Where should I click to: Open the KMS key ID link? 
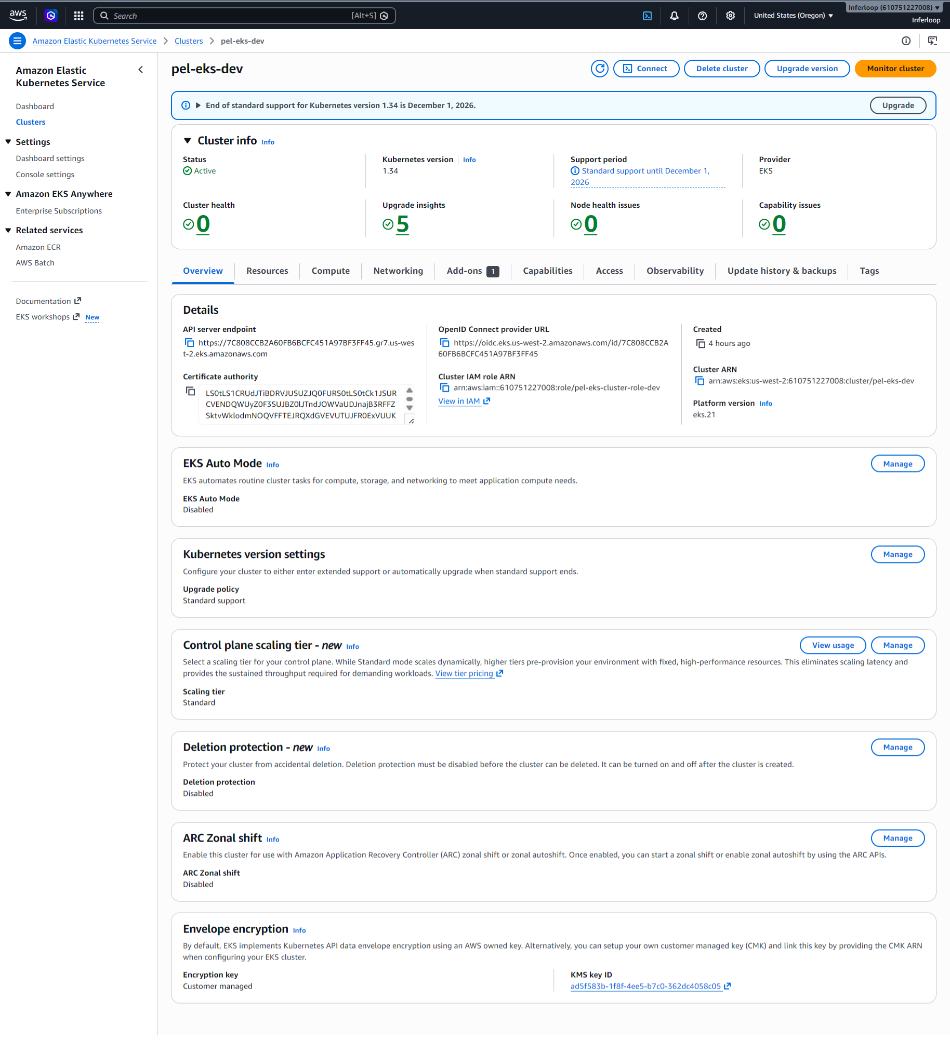[x=650, y=986]
